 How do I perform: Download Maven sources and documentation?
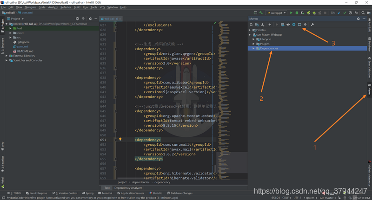pos(263,25)
